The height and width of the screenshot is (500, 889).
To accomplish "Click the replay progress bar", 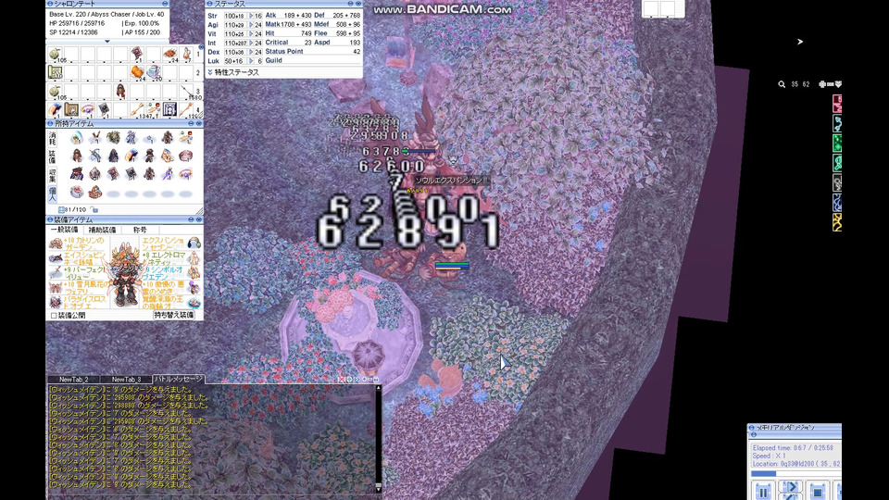I will pyautogui.click(x=796, y=473).
